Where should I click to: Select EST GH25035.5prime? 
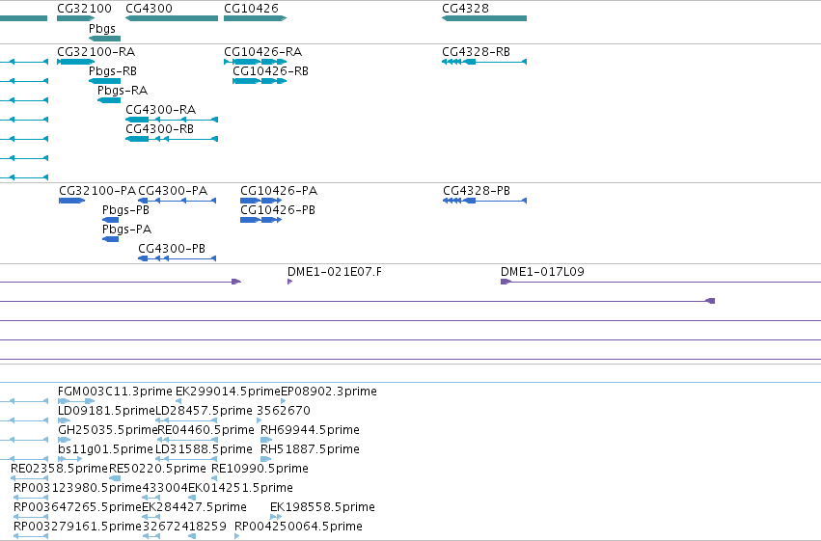pos(107,431)
